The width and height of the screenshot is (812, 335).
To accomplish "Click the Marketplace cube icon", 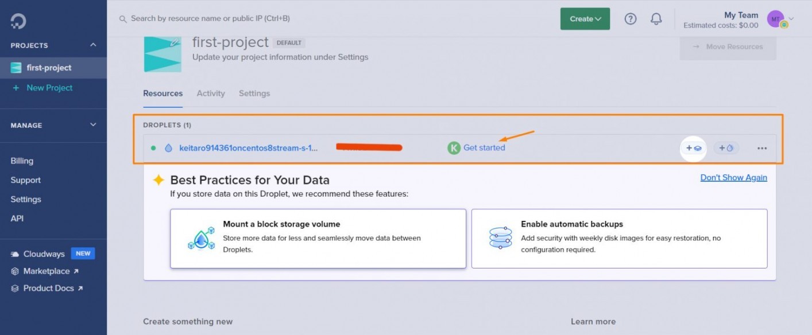I will click(16, 271).
